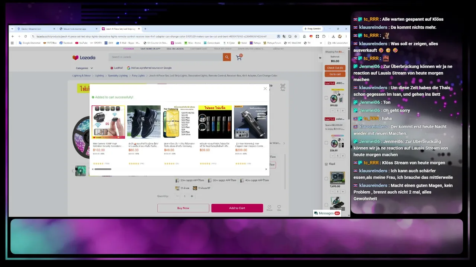The width and height of the screenshot is (476, 267).
Task: Open the Chrome downloads icon
Action: (x=334, y=36)
